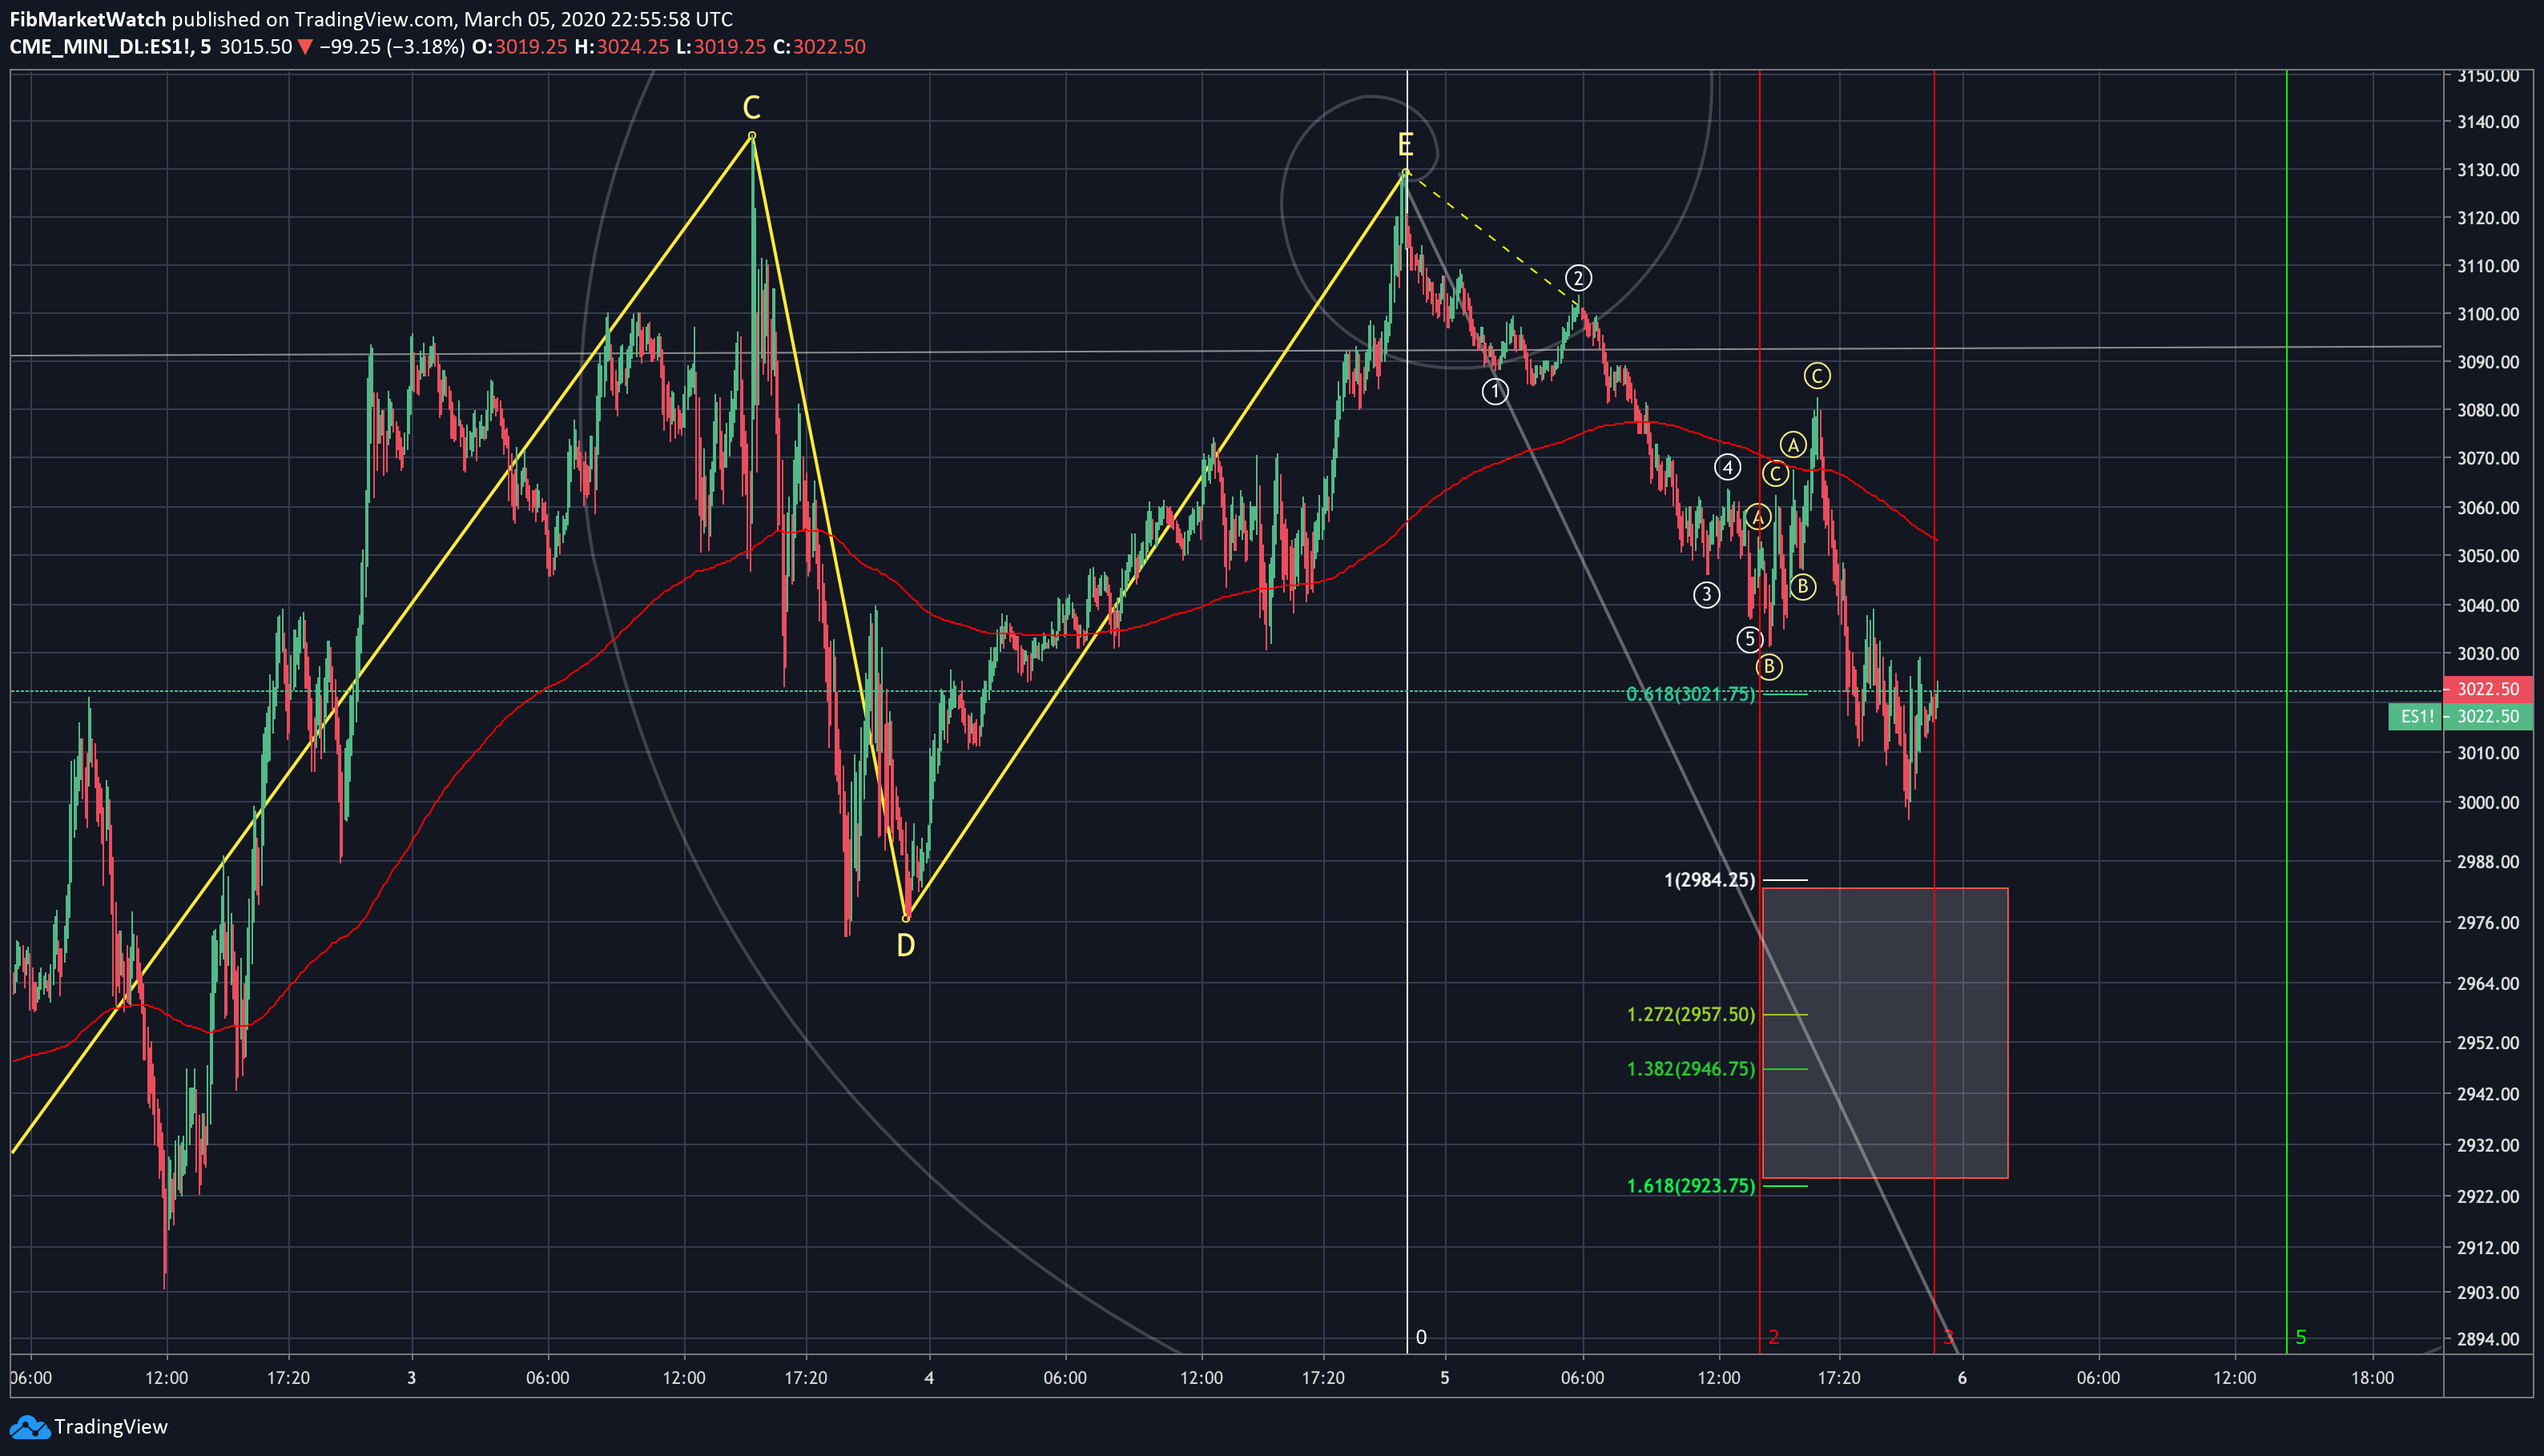
Task: Select the 0.618(3021.75) Fibonacci level label
Action: tap(1690, 694)
